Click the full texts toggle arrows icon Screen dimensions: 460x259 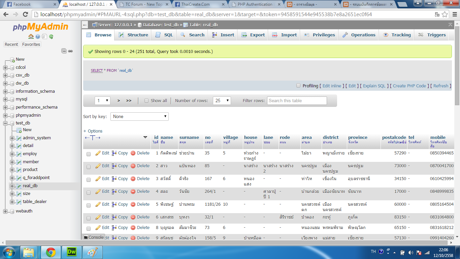[93, 138]
